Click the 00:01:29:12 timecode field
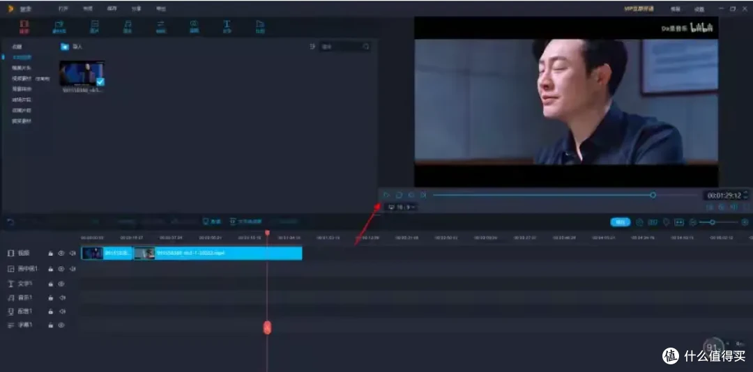This screenshot has height=372, width=753. [723, 195]
